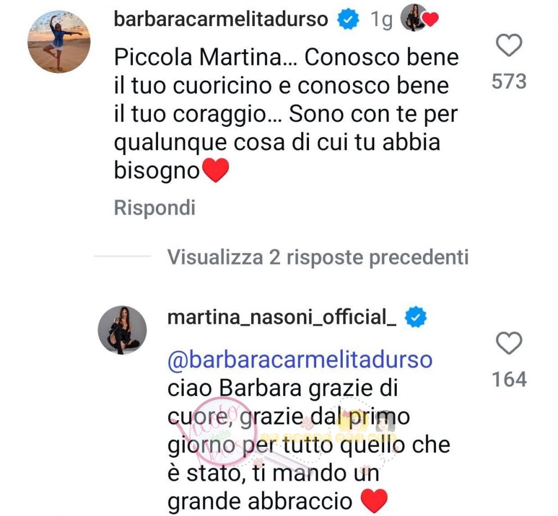Reply using the Rispondi button
Image resolution: width=558 pixels, height=516 pixels.
coord(155,208)
